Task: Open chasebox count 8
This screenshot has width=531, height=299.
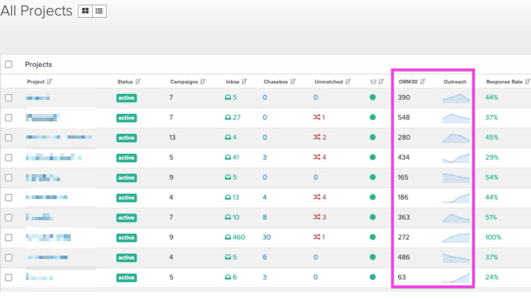Action: (265, 218)
